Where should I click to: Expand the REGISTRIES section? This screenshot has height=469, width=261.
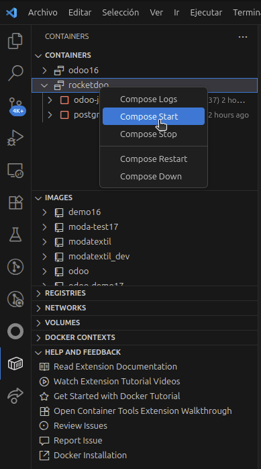38,293
